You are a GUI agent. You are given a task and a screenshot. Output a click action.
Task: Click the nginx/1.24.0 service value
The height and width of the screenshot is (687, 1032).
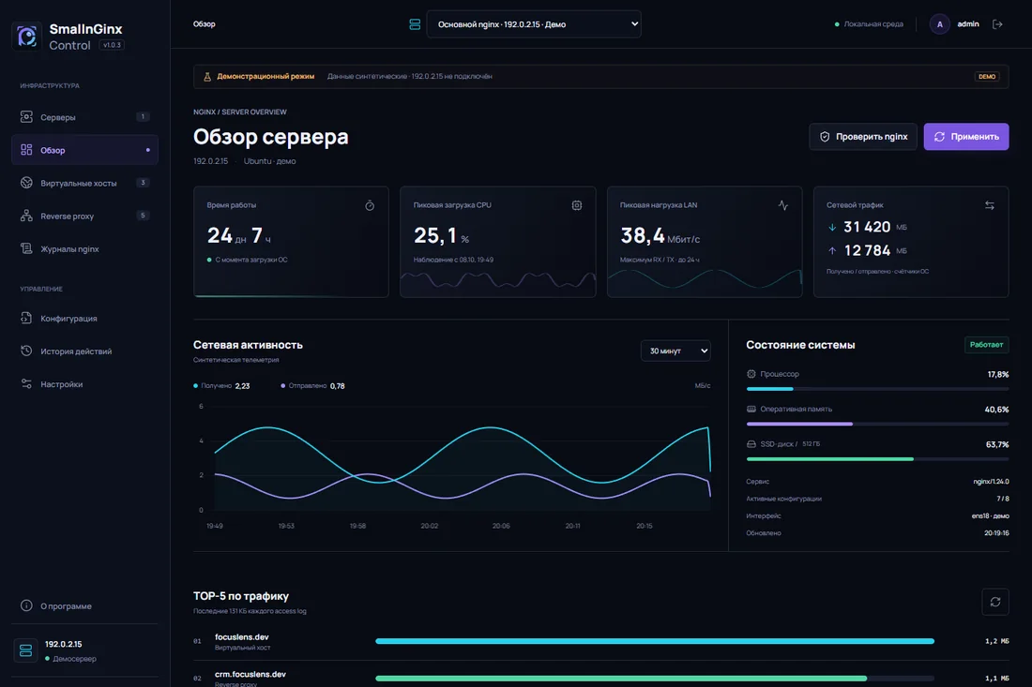(991, 482)
